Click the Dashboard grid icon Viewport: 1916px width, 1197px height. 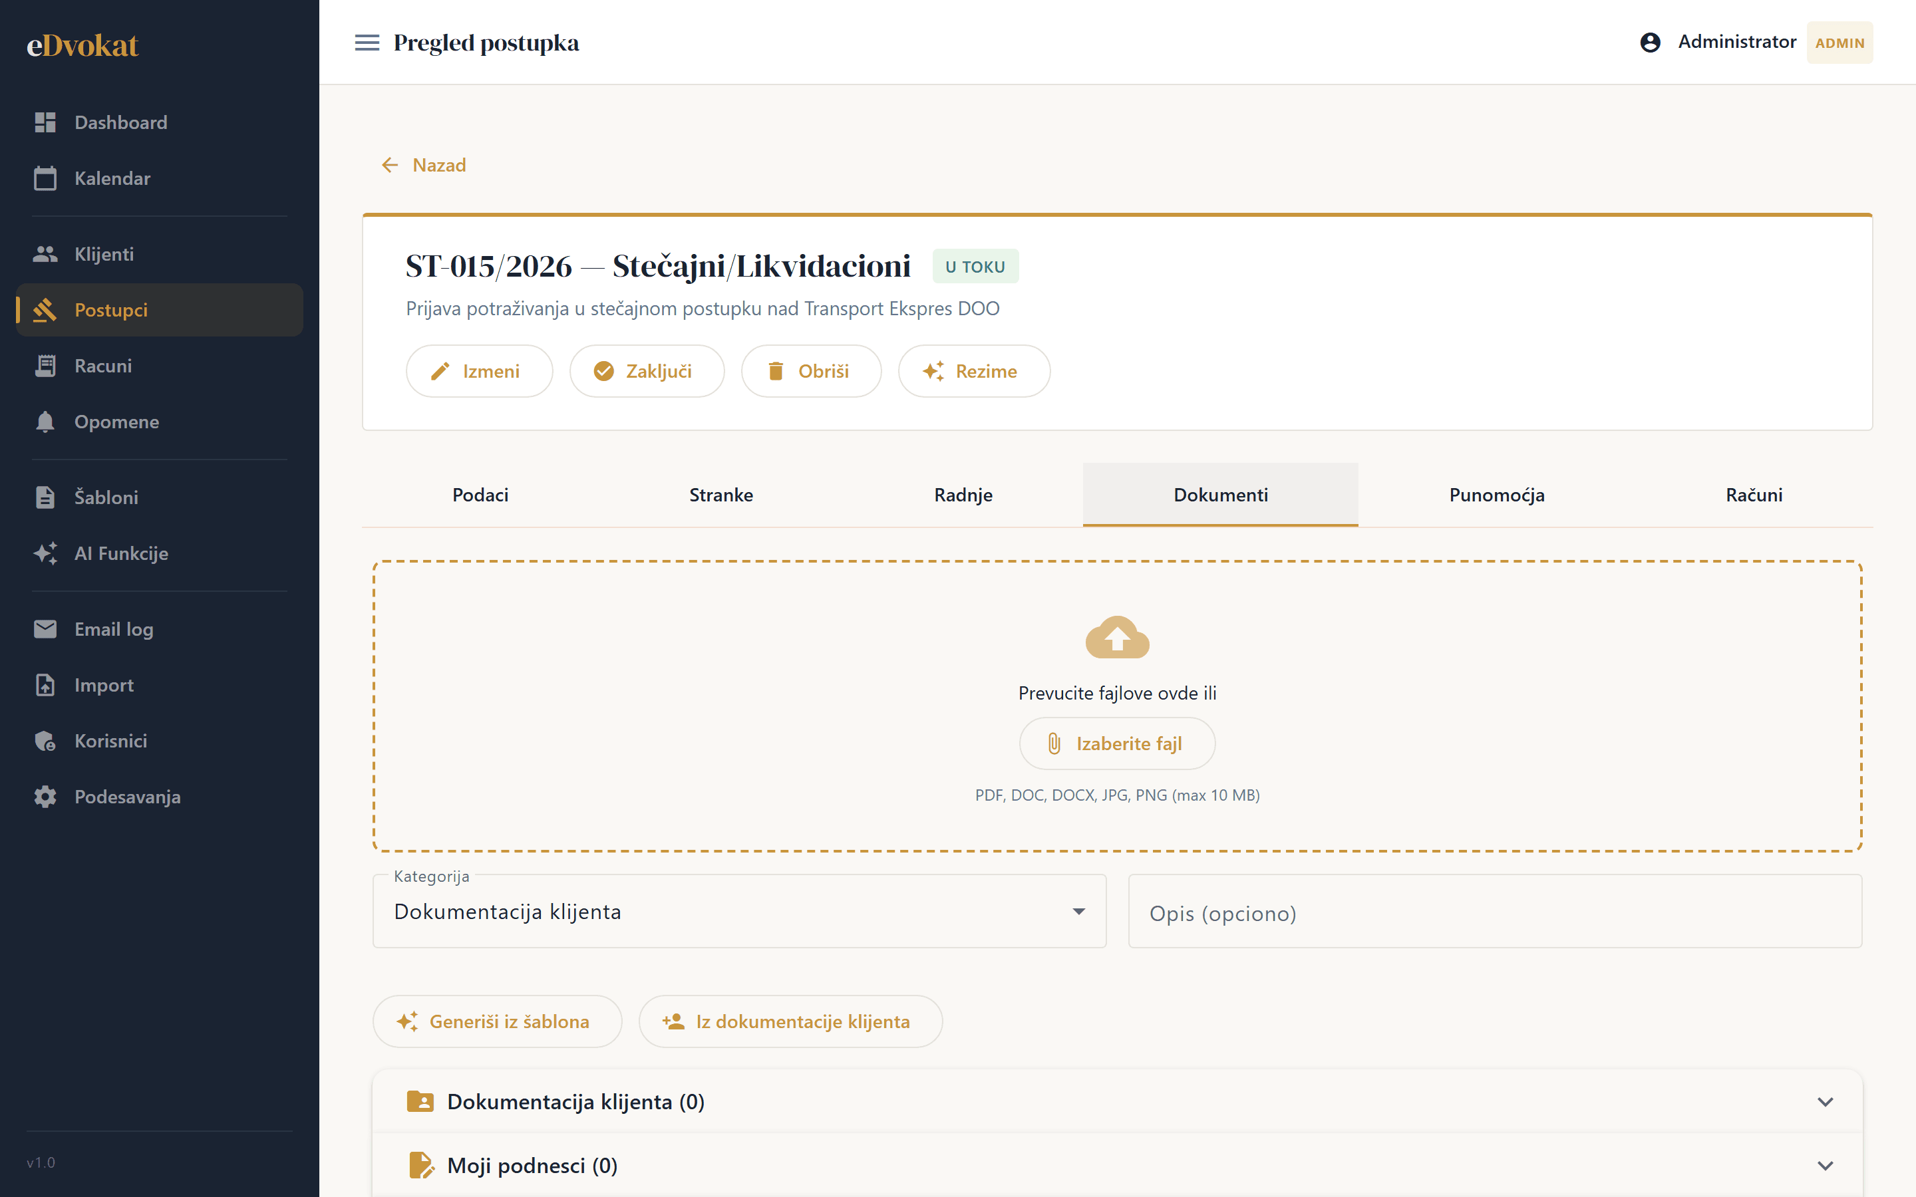45,122
